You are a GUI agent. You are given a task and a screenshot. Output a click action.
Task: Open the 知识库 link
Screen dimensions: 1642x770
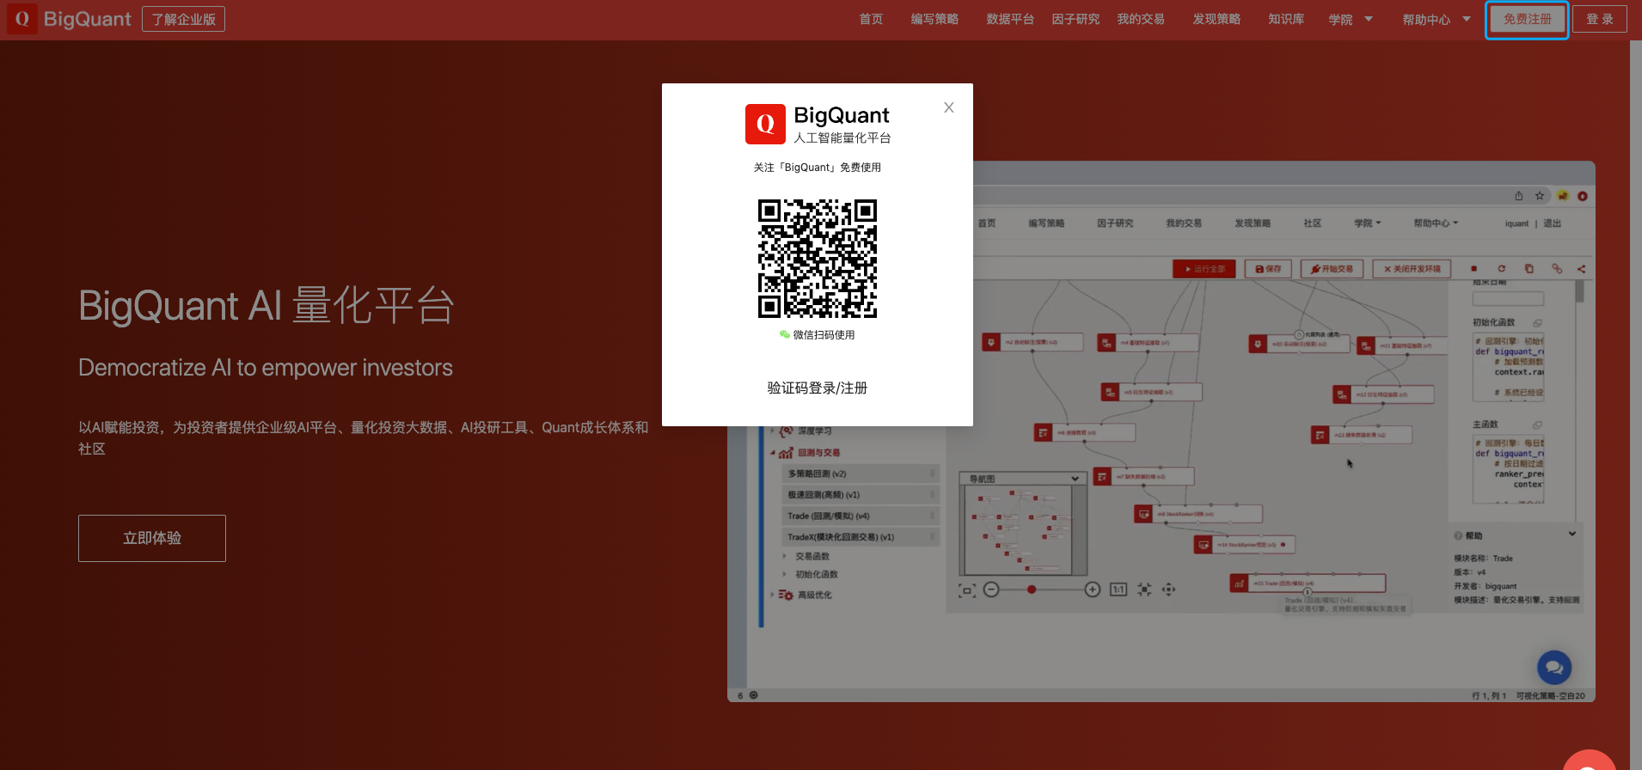(x=1286, y=19)
